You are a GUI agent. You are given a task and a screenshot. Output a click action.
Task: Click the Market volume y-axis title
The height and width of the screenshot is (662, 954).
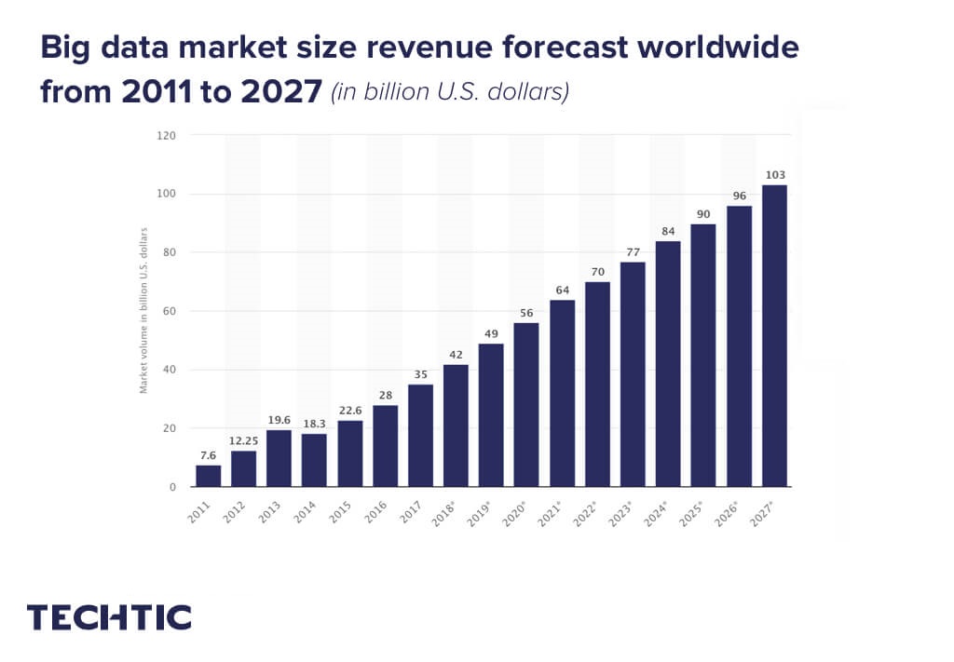pyautogui.click(x=143, y=311)
